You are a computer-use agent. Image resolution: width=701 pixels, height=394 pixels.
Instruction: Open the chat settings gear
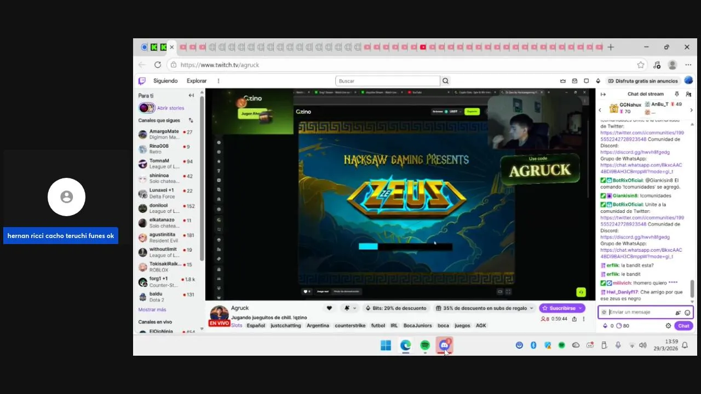668,326
